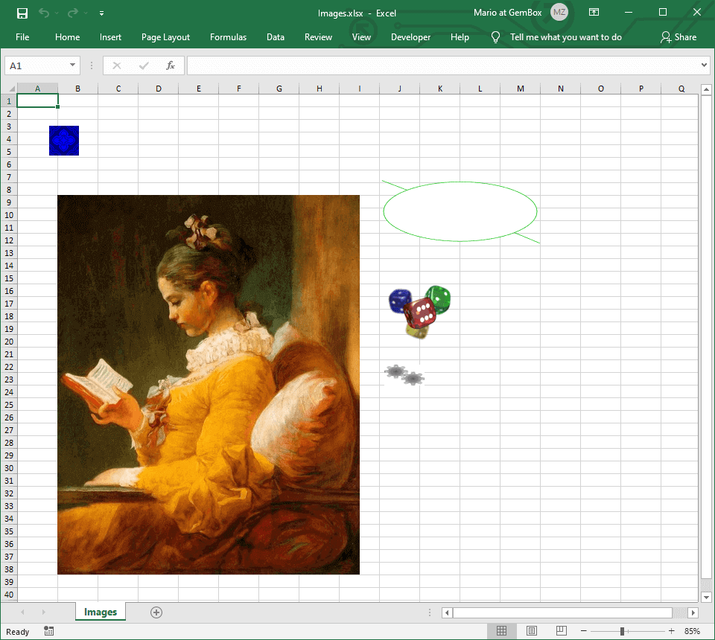Click the zoom slider handle

622,631
